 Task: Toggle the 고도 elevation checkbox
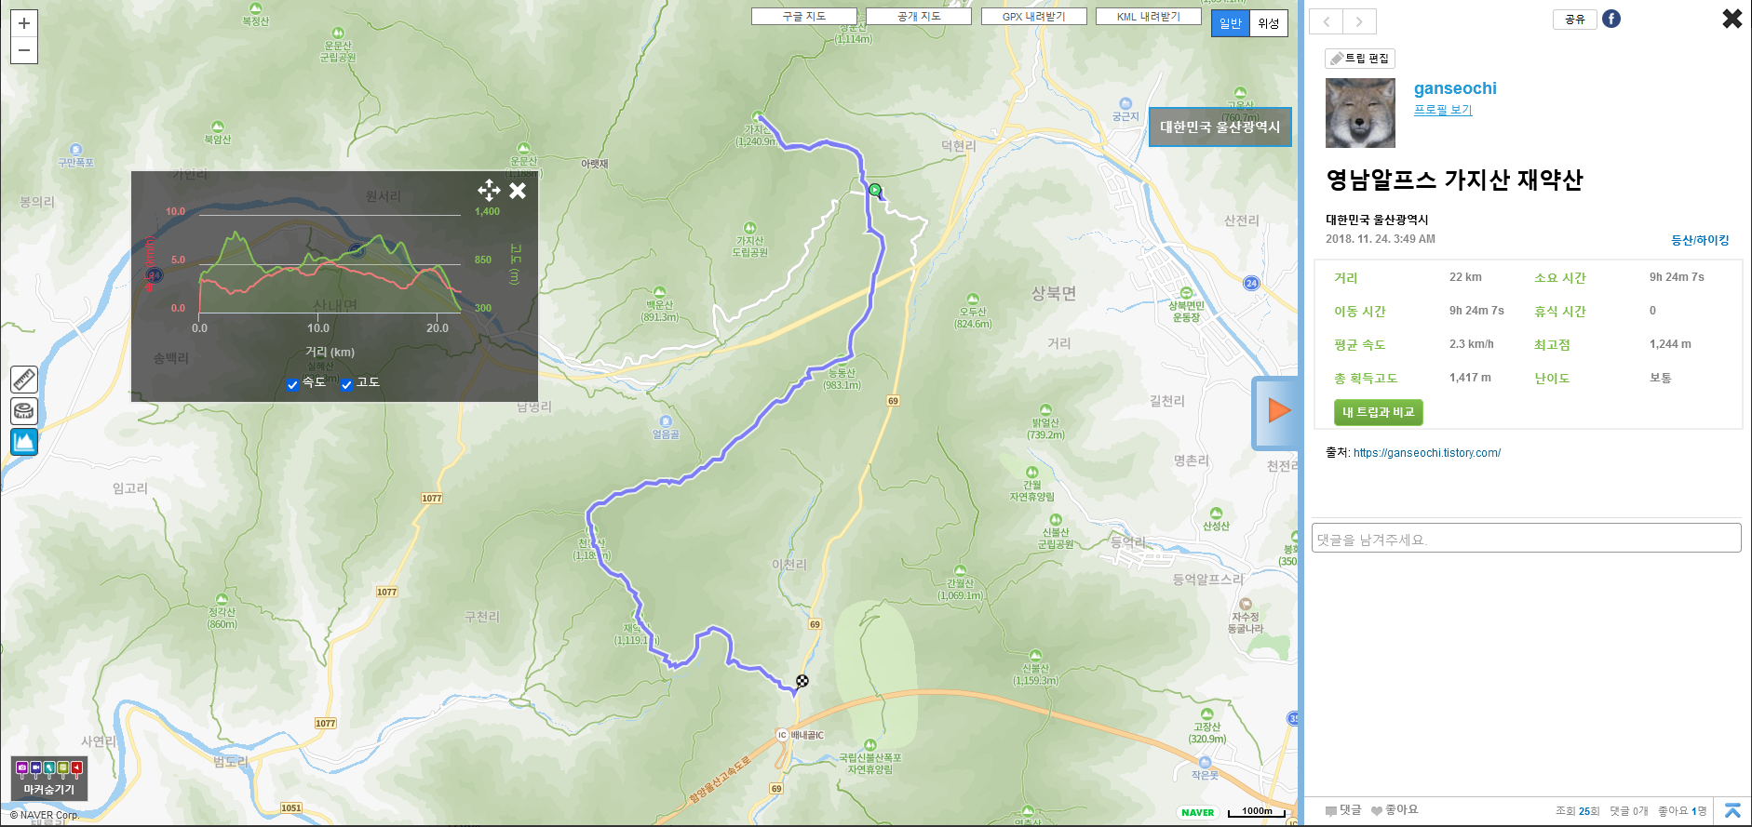point(346,384)
